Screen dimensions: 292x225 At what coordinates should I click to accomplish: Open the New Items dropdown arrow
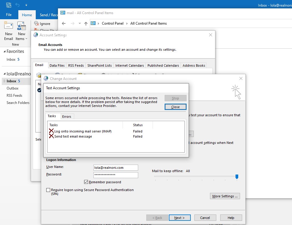pos(26,39)
